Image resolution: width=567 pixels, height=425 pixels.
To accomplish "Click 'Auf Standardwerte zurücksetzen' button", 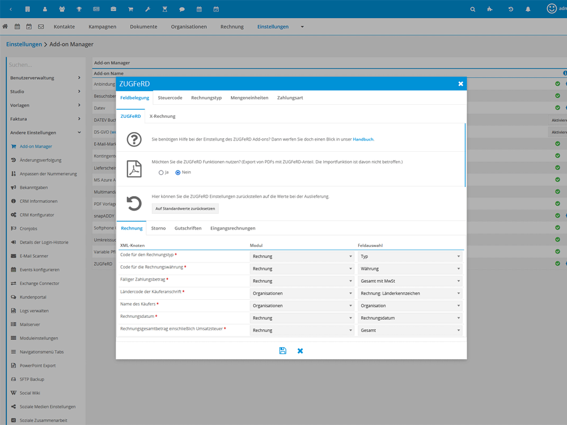I will click(186, 209).
